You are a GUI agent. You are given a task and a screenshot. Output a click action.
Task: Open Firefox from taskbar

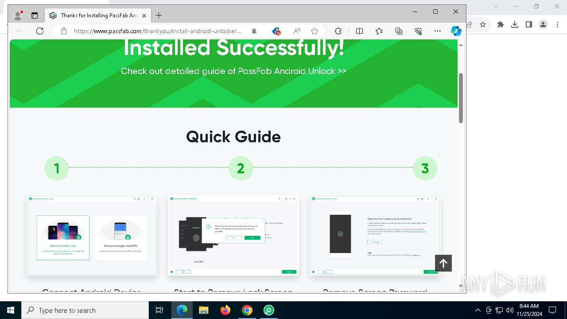tap(225, 310)
